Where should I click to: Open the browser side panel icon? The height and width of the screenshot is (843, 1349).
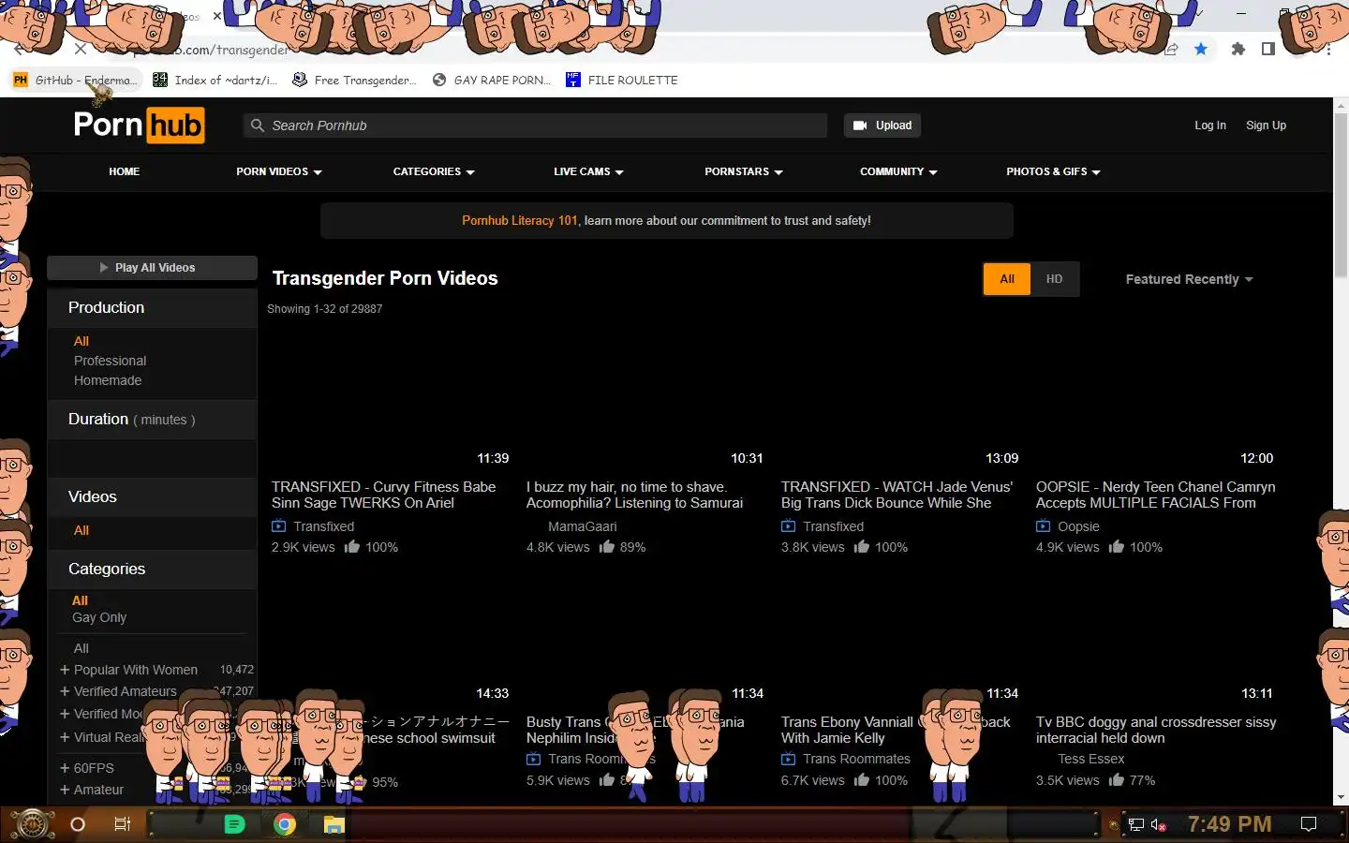[x=1267, y=49]
